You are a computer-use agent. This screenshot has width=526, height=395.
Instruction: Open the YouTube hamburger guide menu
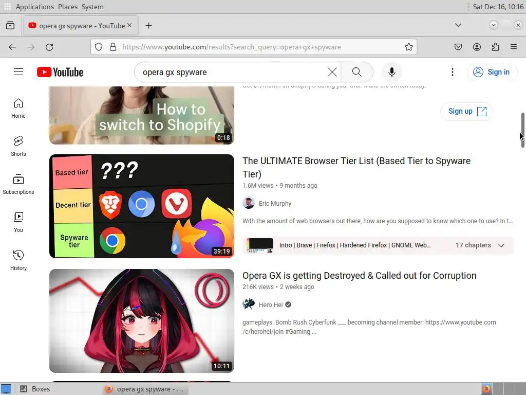pos(18,72)
